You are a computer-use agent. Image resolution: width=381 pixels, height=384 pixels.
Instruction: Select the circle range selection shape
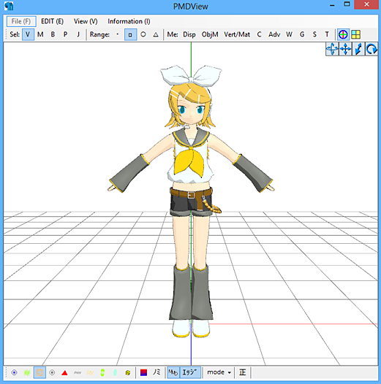[x=143, y=34]
